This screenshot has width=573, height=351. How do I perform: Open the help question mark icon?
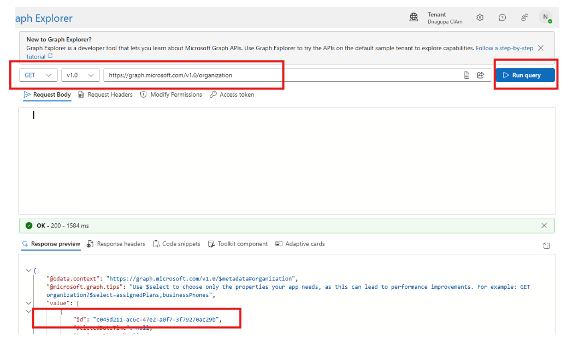pyautogui.click(x=503, y=17)
